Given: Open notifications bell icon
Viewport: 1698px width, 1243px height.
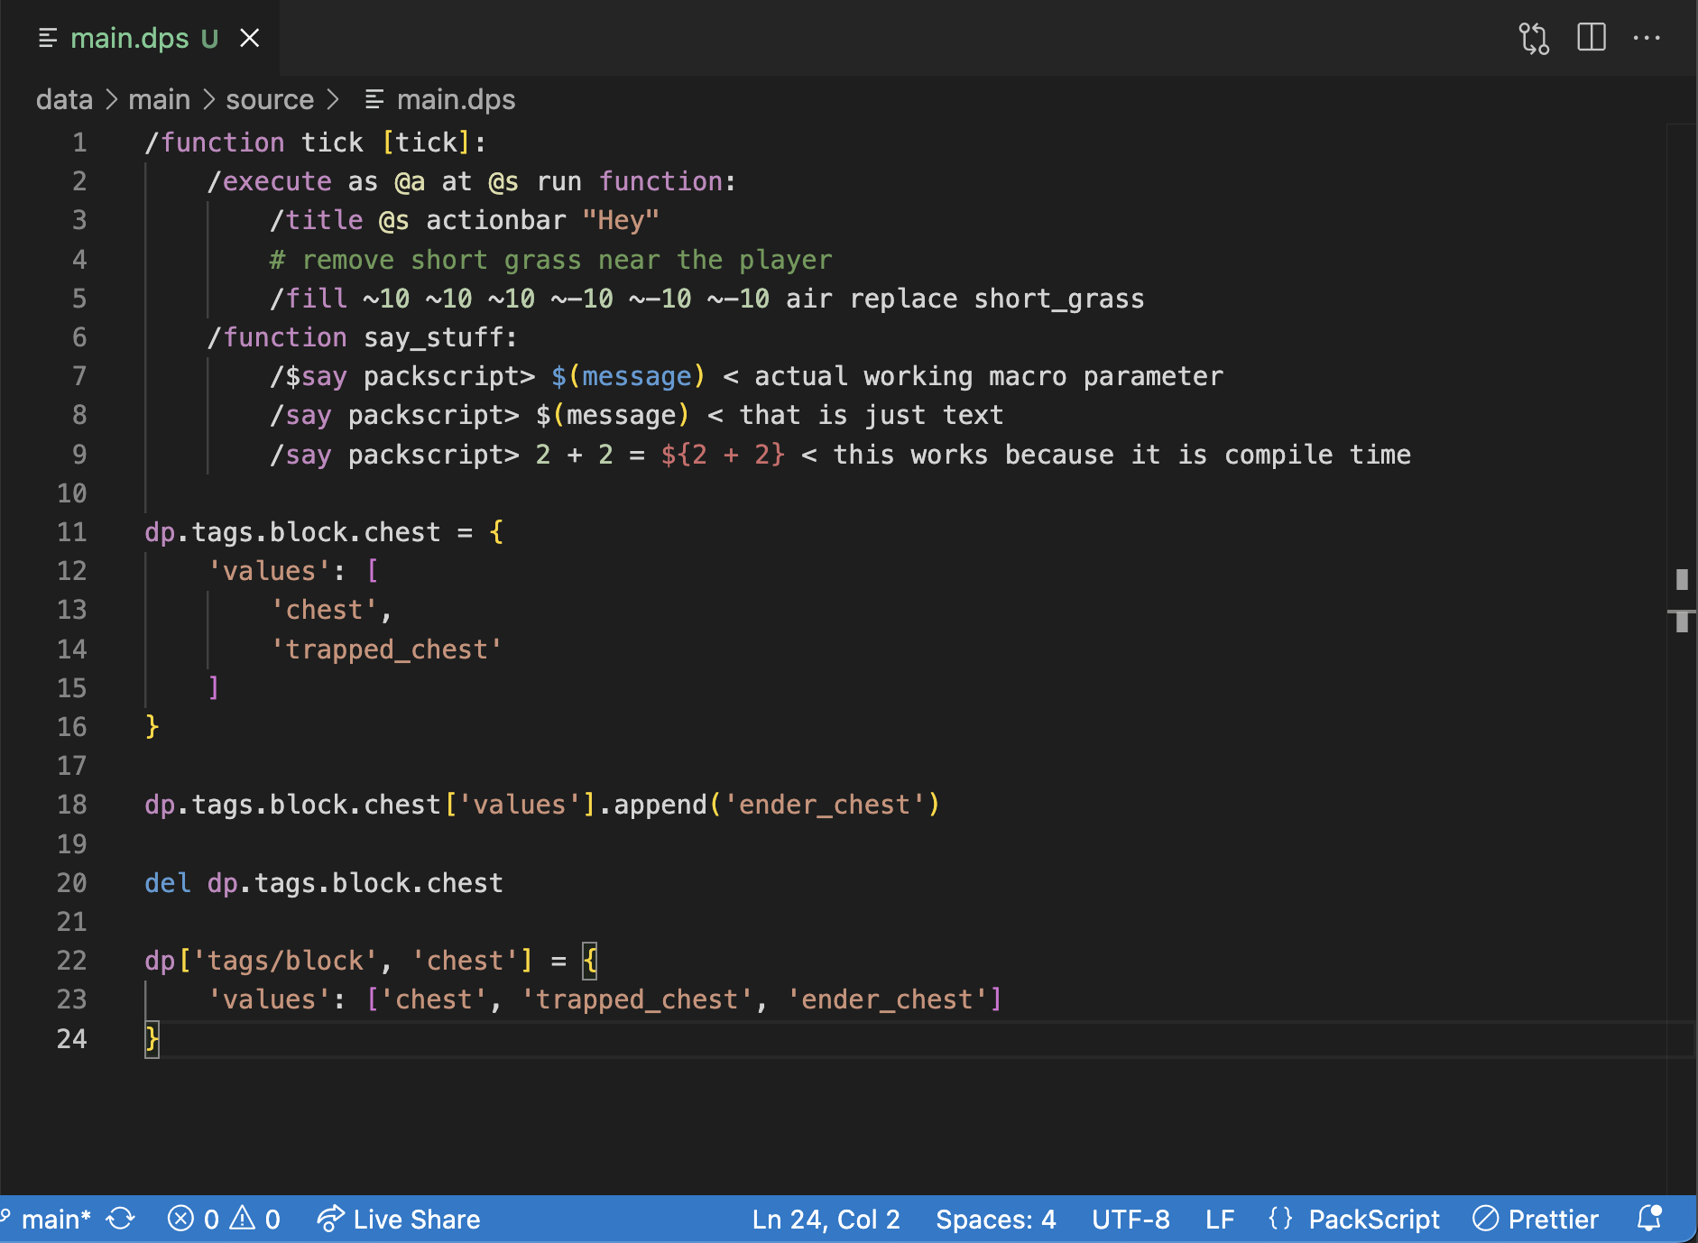Looking at the screenshot, I should point(1649,1220).
